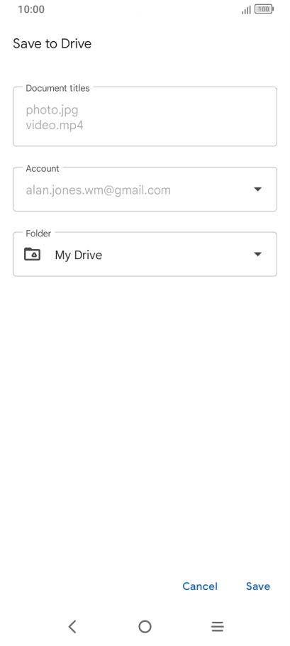Tap the Android home circle icon
Viewport: 290px width, 646px height.
[145, 627]
